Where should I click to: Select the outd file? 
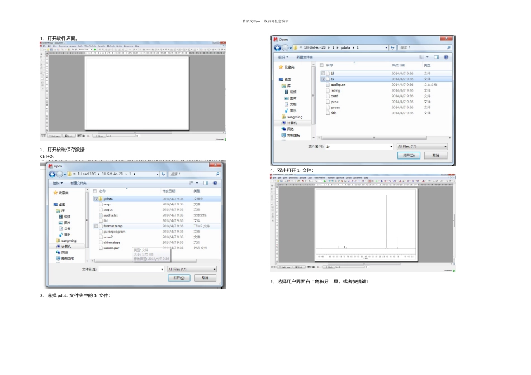(334, 95)
